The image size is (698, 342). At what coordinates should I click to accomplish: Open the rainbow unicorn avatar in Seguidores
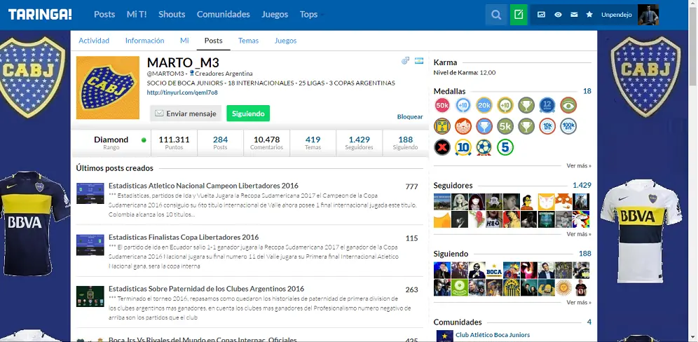[x=581, y=219]
